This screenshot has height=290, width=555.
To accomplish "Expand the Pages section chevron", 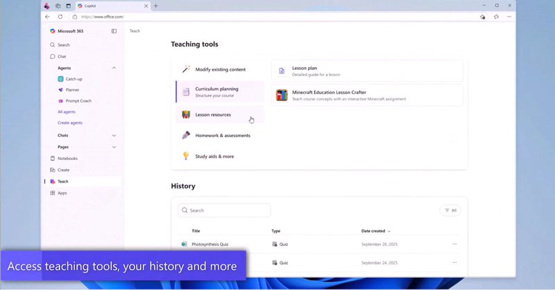I will [114, 147].
